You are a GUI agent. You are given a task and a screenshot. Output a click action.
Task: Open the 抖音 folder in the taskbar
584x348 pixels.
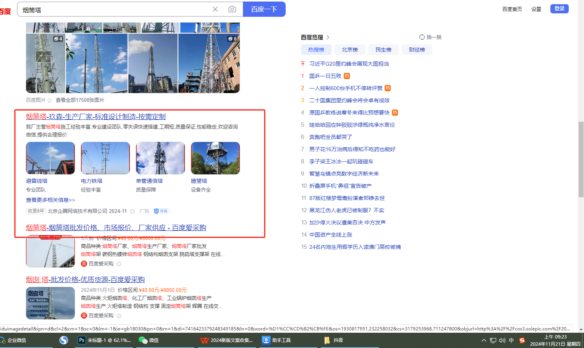click(x=333, y=340)
